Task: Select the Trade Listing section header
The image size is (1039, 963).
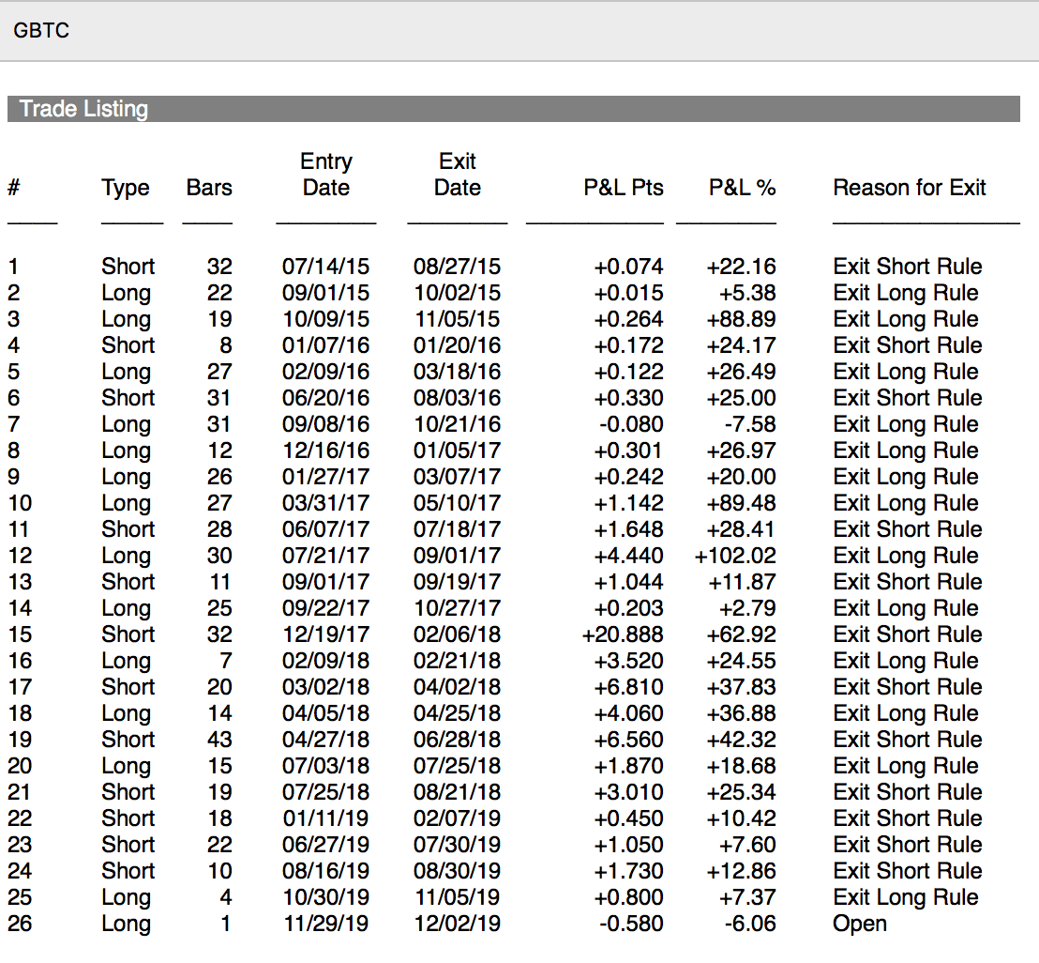Action: click(x=84, y=109)
